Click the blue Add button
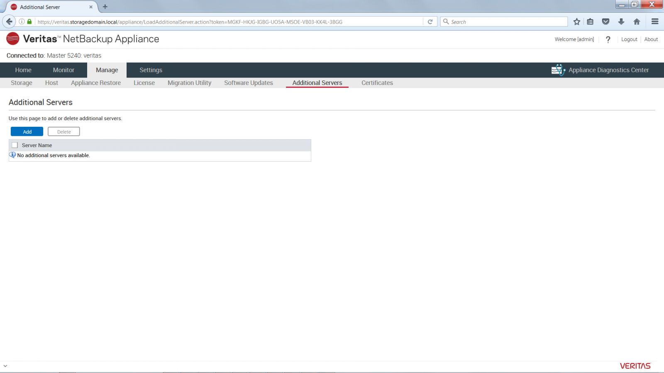The height and width of the screenshot is (373, 664). click(27, 132)
